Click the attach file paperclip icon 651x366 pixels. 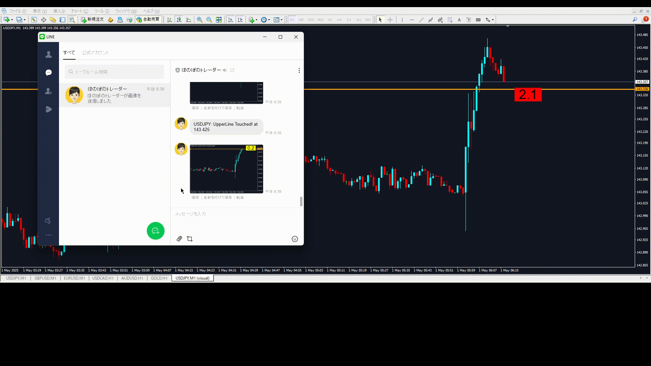pos(179,239)
